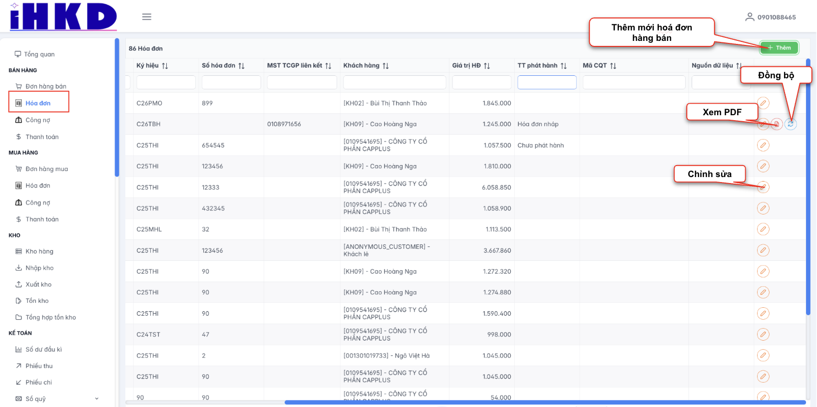This screenshot has height=407, width=817.
Task: Sort by Giá trị HĐ column
Action: 487,66
